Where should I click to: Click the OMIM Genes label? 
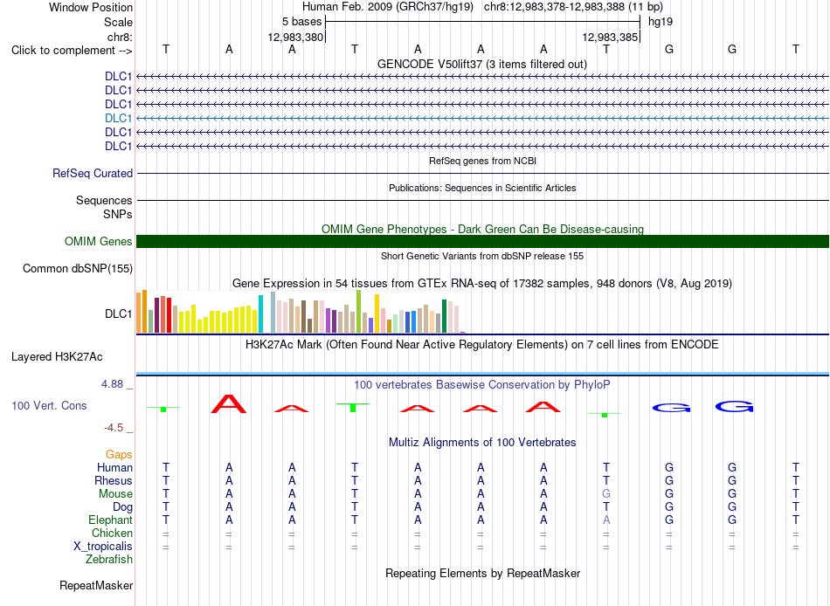[x=98, y=241]
